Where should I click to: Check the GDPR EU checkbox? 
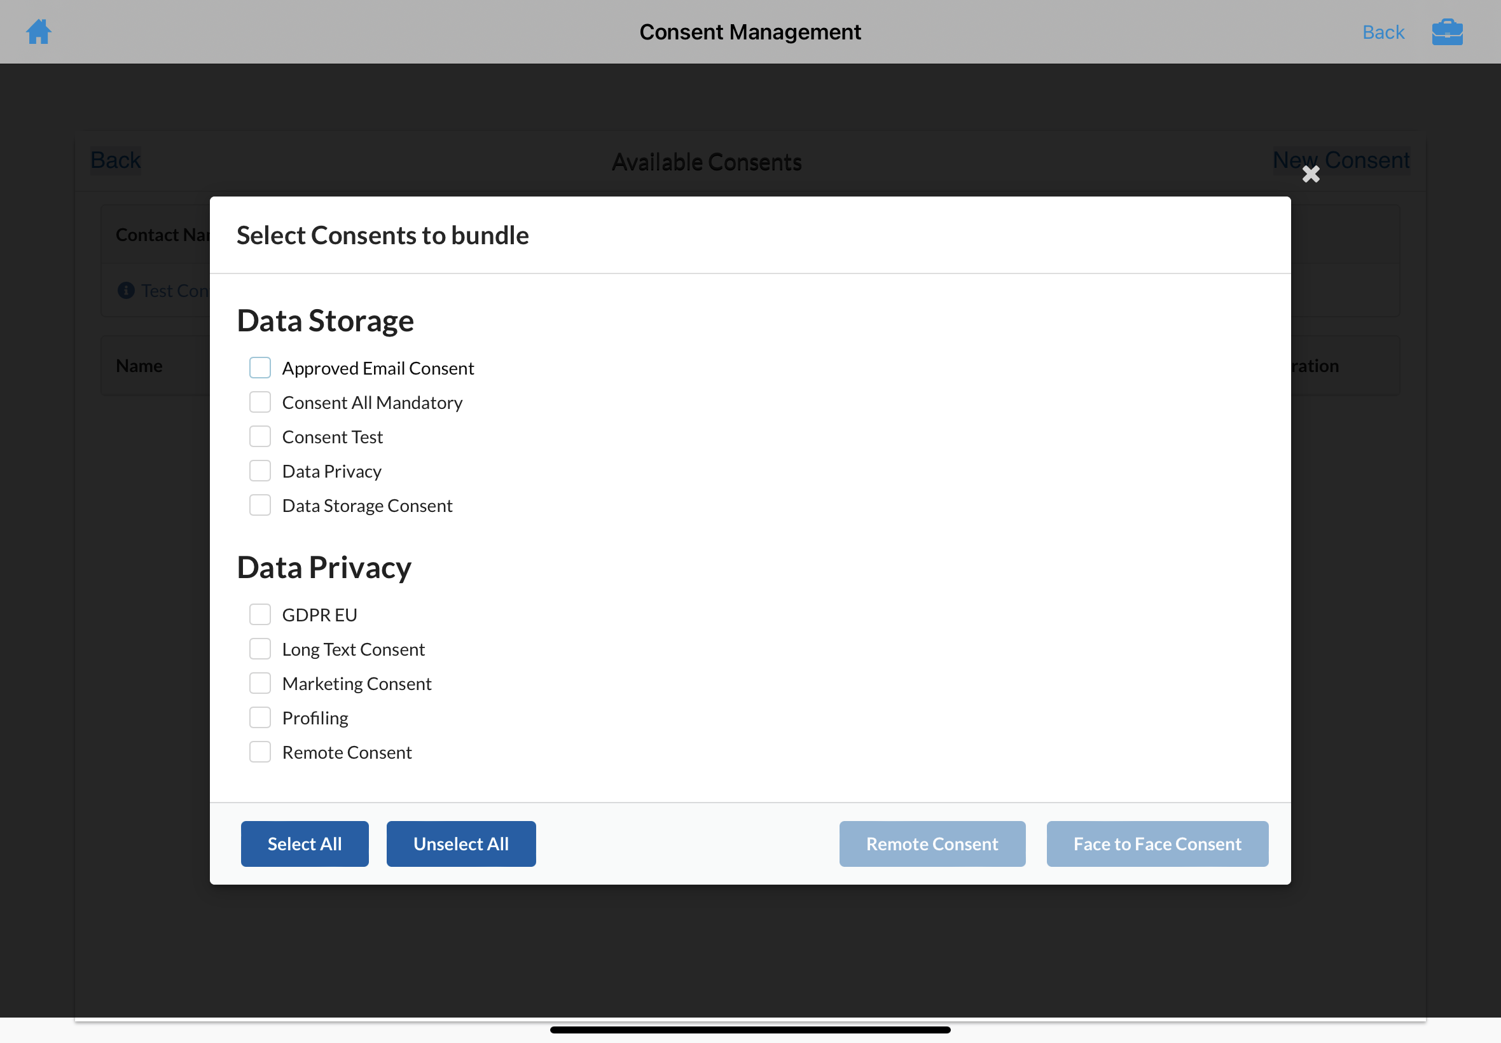pyautogui.click(x=260, y=615)
